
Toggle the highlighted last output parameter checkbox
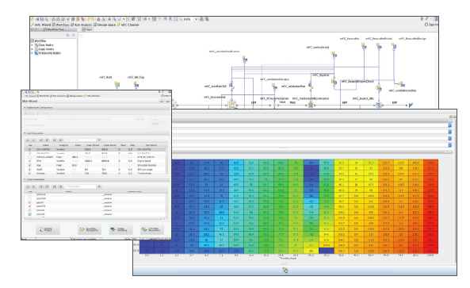tap(29, 214)
